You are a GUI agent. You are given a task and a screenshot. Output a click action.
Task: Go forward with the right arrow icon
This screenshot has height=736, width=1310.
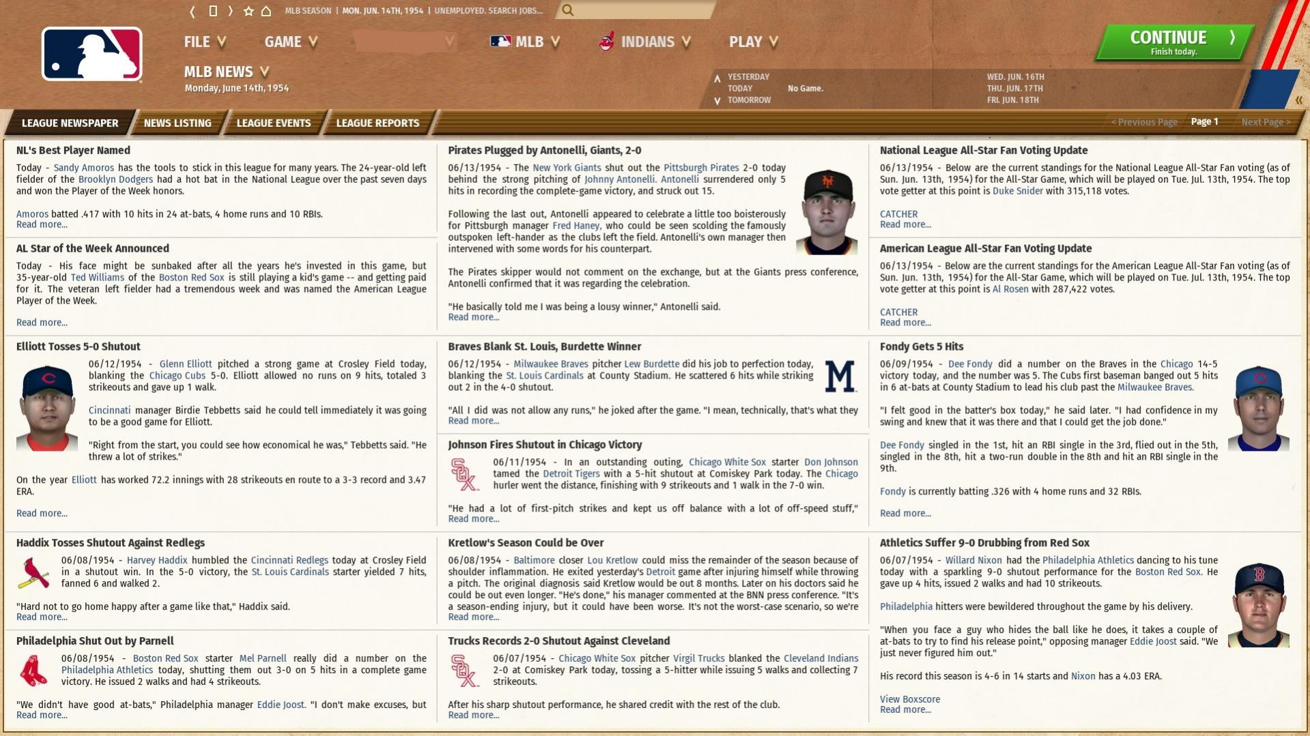231,11
